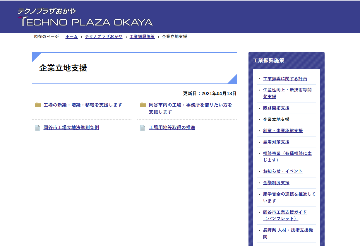360x246 pixels.
Task: Select 工業振興に関する計画 in sidebar
Action: point(285,79)
